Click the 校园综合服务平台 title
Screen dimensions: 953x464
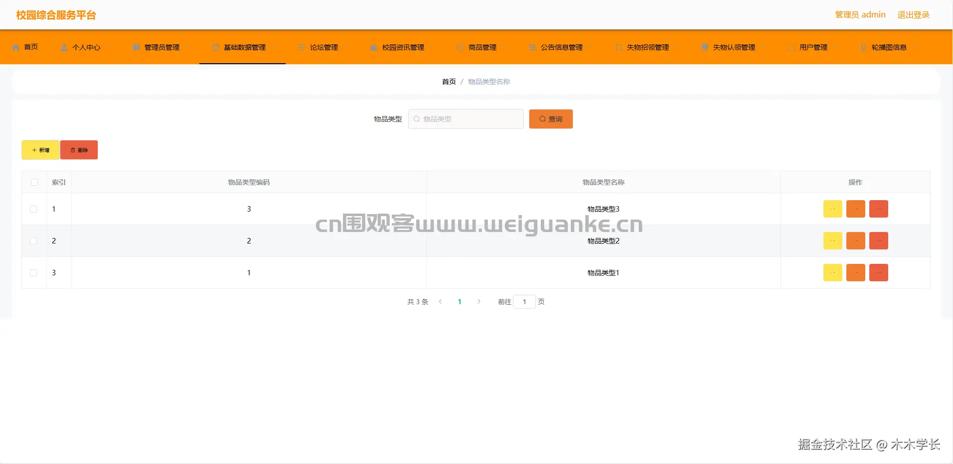(x=56, y=15)
